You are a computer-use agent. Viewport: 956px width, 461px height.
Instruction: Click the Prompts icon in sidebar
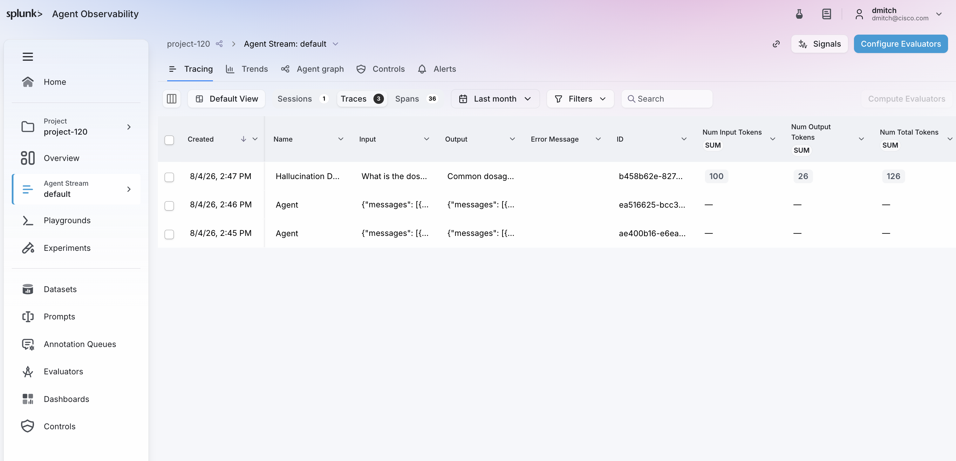(28, 316)
